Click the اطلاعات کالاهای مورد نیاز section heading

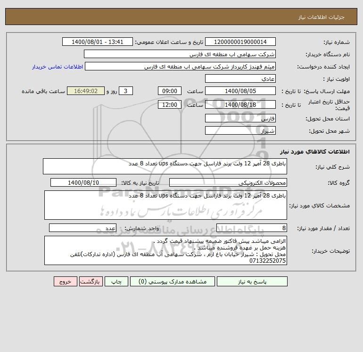315,152
